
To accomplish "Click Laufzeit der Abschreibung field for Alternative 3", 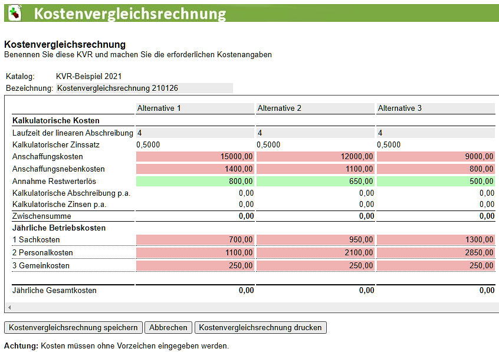I will (436, 133).
